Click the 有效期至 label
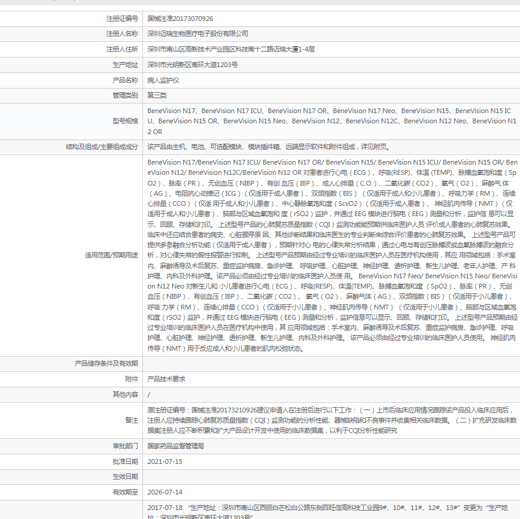This screenshot has height=519, width=520. coord(125,493)
